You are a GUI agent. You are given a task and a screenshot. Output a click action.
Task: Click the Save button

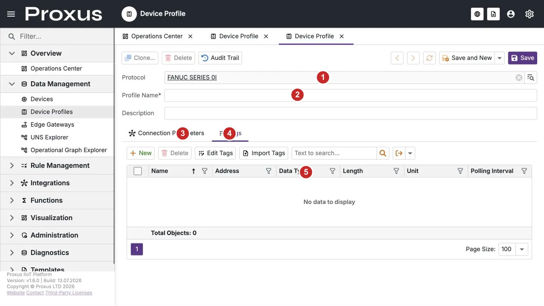coord(522,58)
